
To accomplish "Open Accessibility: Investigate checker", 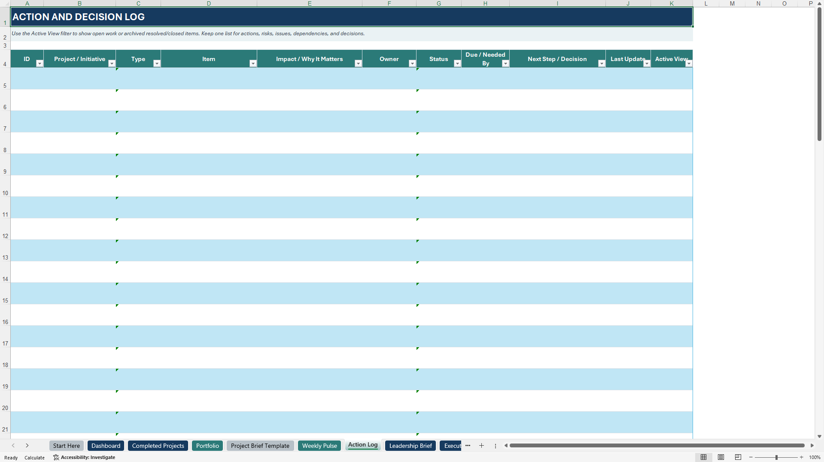I will pyautogui.click(x=84, y=457).
